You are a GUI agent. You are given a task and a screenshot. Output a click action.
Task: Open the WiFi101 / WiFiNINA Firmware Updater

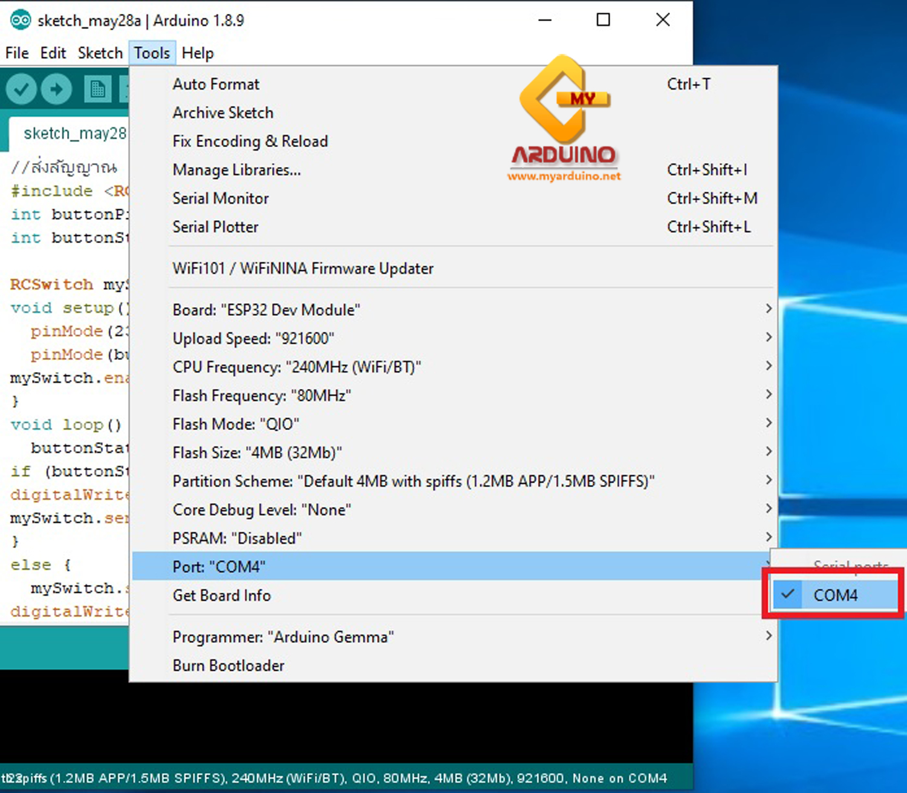(303, 268)
